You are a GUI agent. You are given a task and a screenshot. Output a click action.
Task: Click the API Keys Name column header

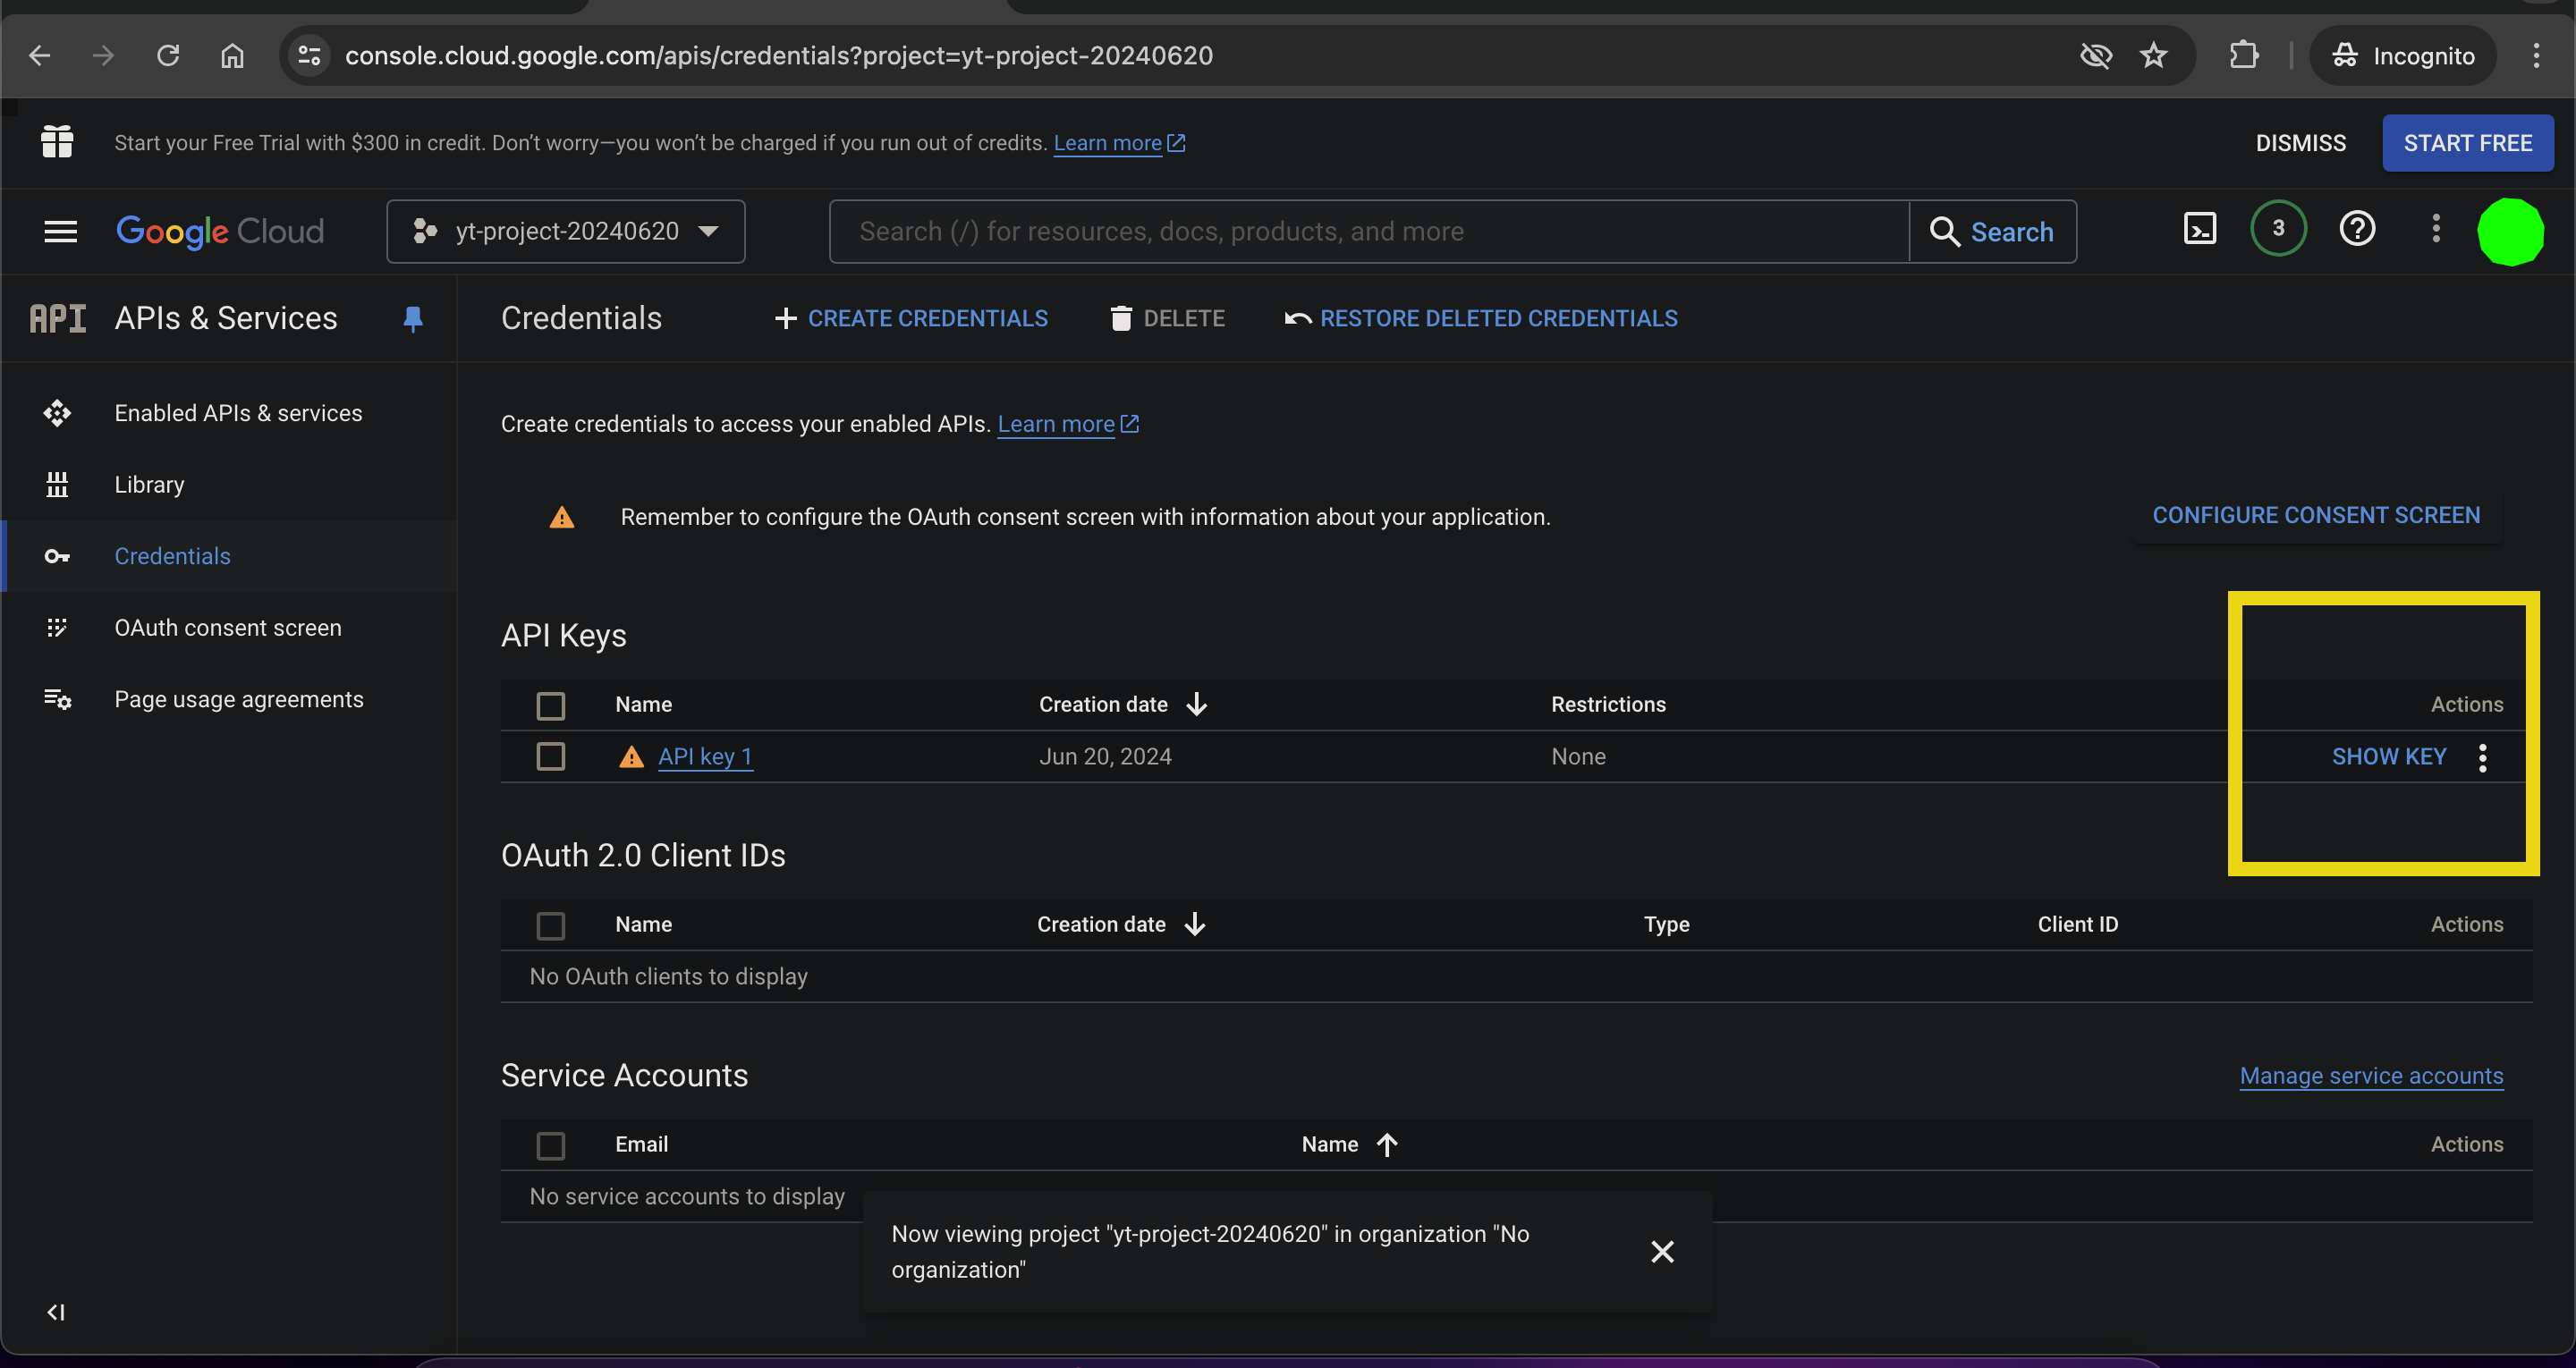pos(643,705)
